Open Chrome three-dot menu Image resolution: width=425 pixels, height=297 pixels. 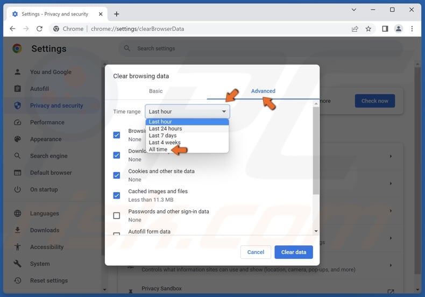(412, 29)
